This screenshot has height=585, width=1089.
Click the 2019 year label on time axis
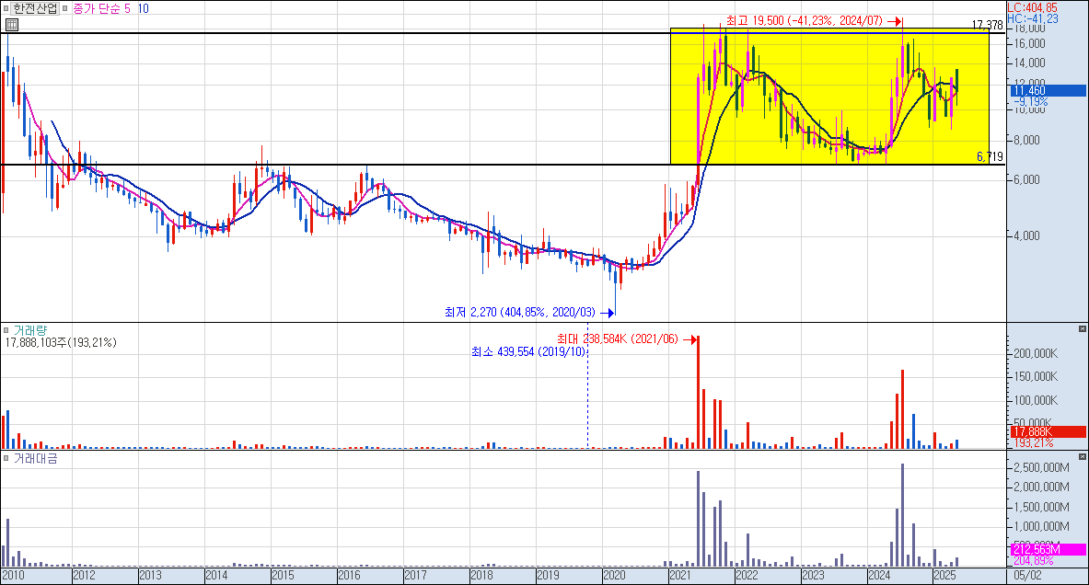click(548, 575)
